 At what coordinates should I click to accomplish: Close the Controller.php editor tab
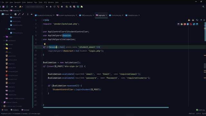[x=123, y=15]
